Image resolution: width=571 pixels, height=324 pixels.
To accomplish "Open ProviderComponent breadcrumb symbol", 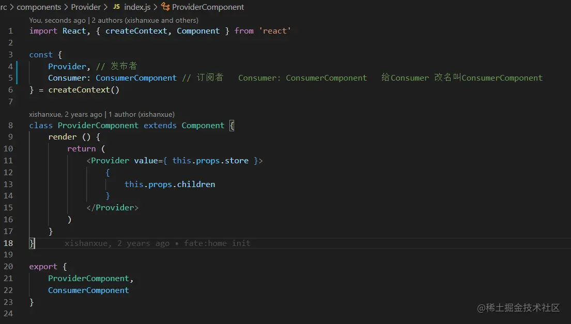I will [x=208, y=7].
